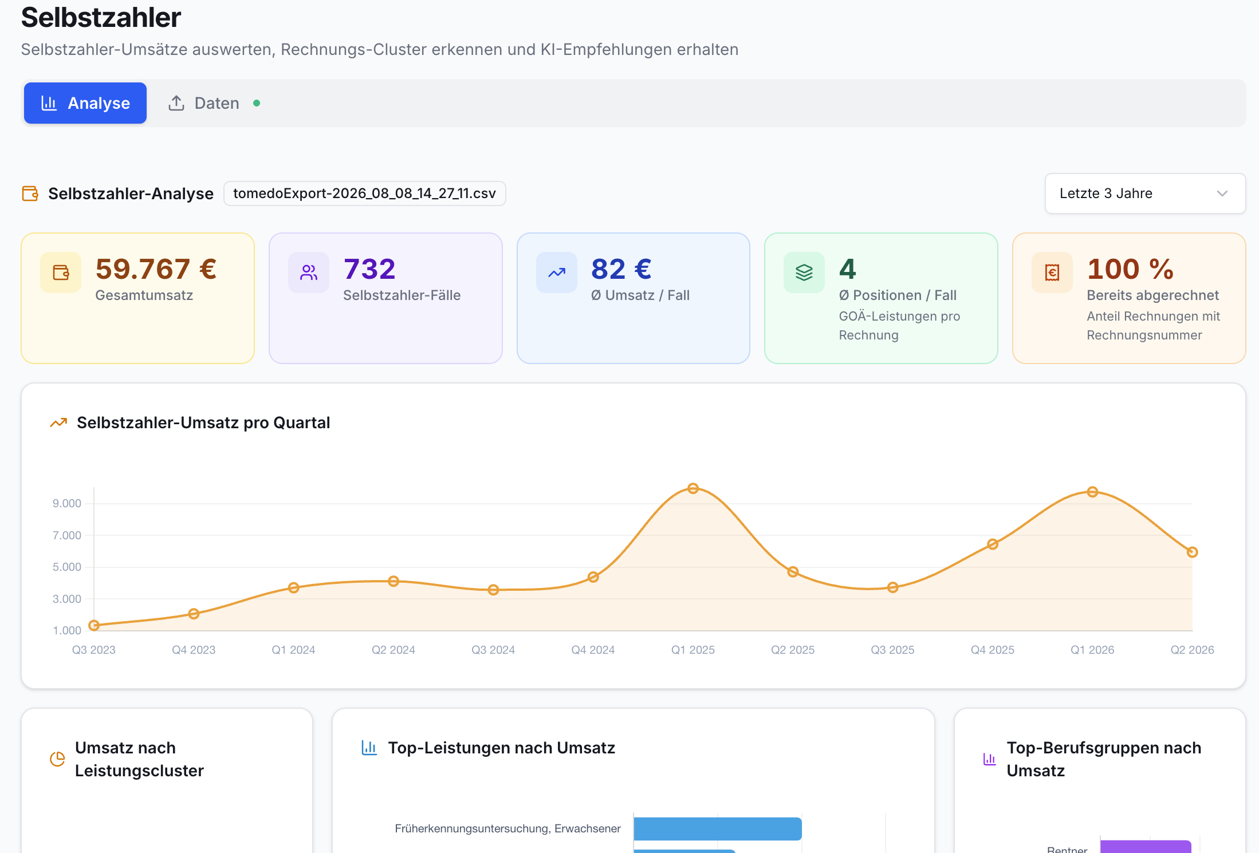Click the users icon in Selbstzahler-Fälle card
Viewport: 1259px width, 853px height.
309,273
